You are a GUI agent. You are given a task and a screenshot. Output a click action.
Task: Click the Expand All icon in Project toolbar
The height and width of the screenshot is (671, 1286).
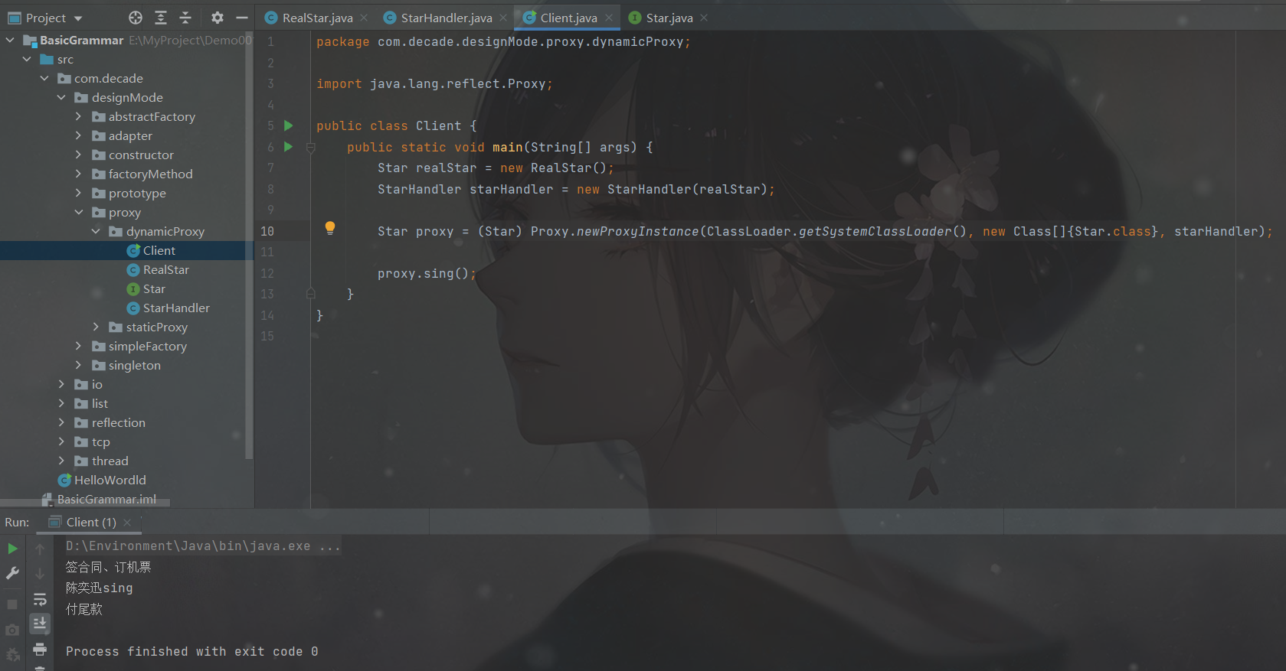coord(161,18)
